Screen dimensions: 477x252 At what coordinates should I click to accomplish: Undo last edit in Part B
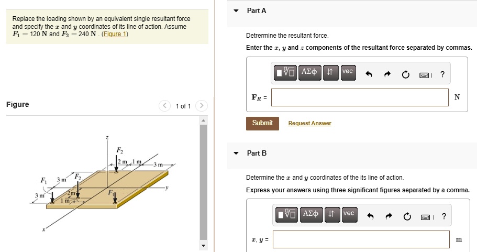[370, 216]
